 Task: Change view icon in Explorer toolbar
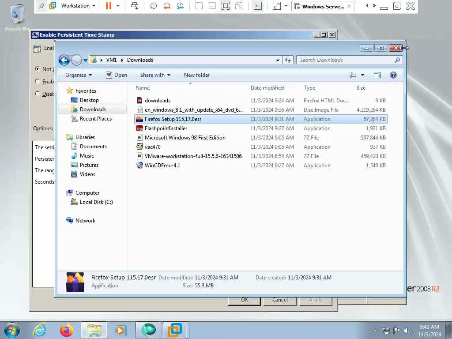tap(353, 75)
